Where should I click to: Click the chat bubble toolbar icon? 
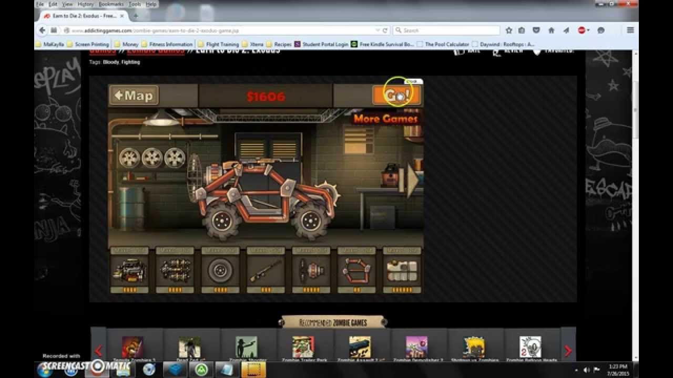coord(601,30)
